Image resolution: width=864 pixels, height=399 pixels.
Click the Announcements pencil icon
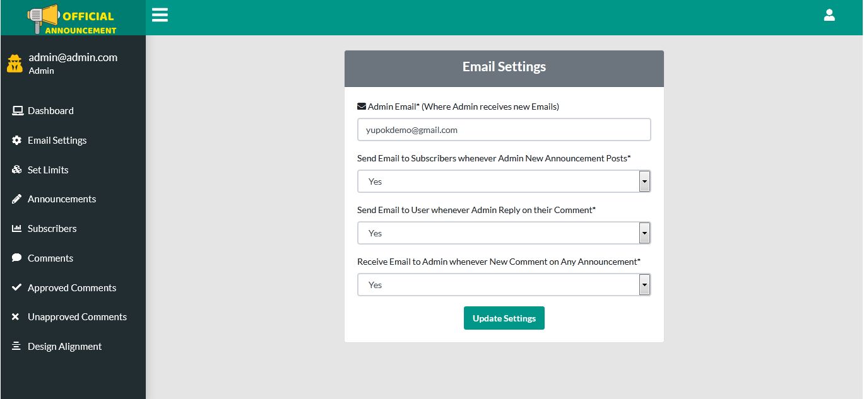(17, 199)
